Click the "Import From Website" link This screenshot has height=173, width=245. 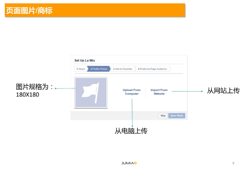tap(159, 91)
